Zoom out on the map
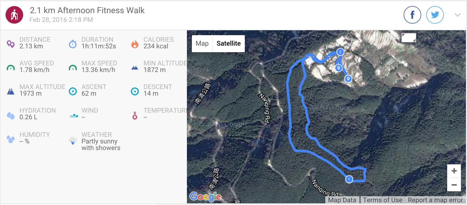The image size is (467, 205). [454, 185]
